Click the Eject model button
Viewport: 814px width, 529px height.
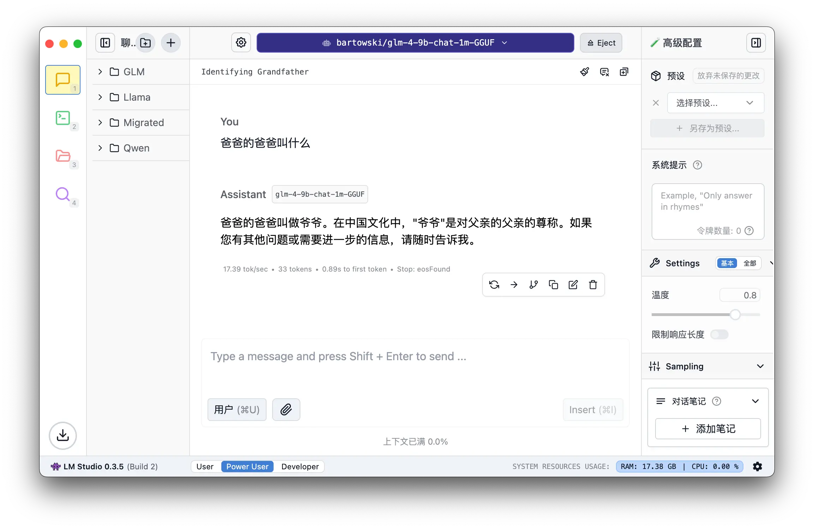pos(601,43)
